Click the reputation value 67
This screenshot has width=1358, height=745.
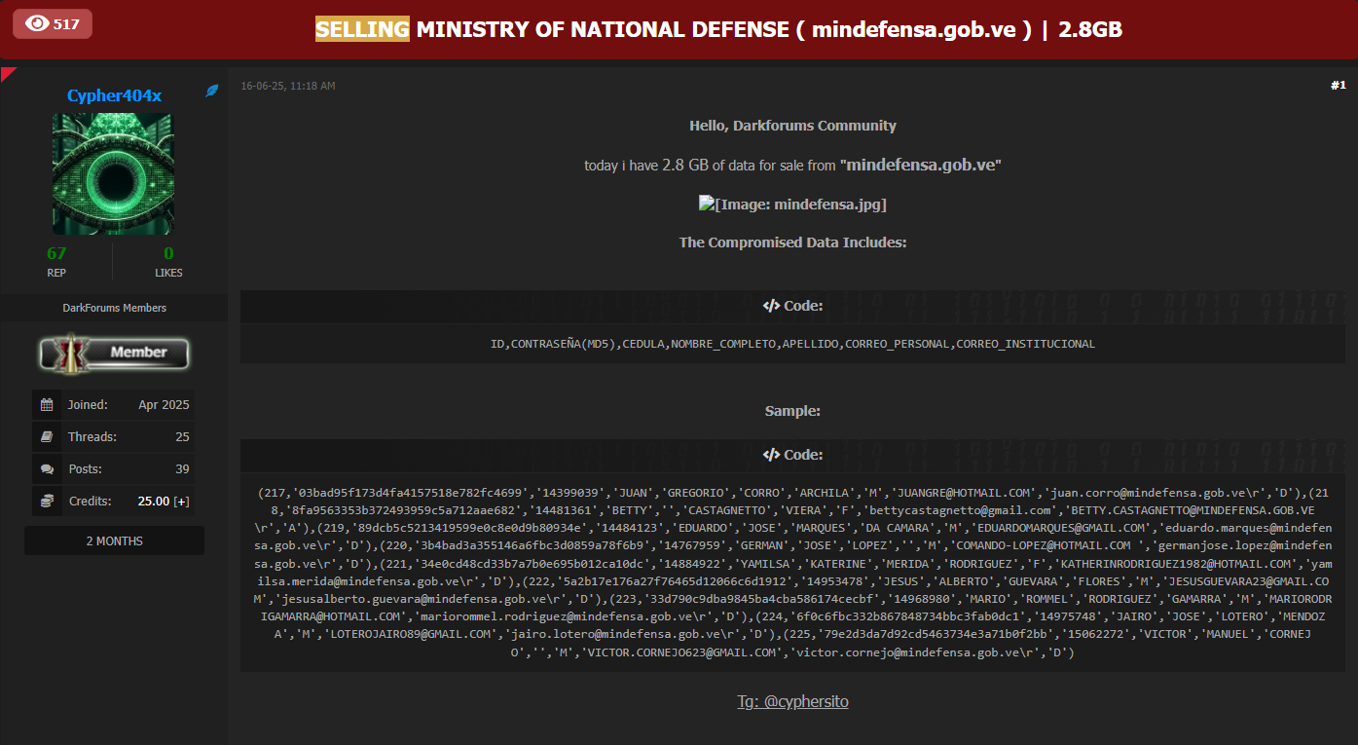click(56, 253)
